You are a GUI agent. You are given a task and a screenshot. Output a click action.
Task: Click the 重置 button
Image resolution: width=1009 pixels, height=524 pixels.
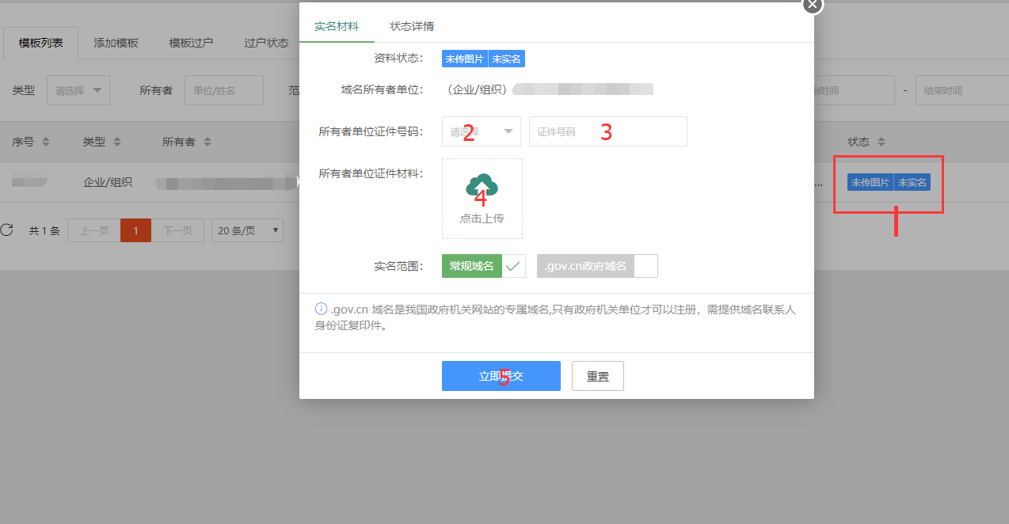(x=597, y=376)
